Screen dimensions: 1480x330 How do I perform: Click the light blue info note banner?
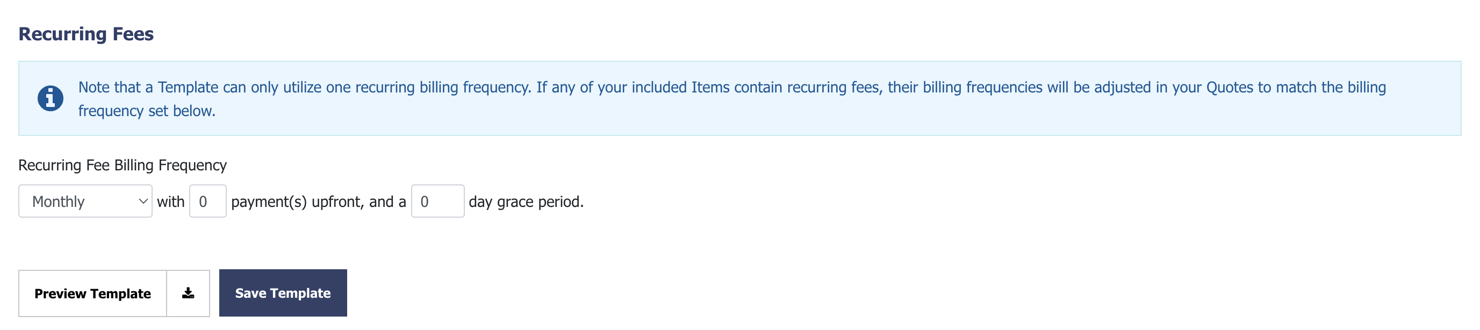pos(739,98)
